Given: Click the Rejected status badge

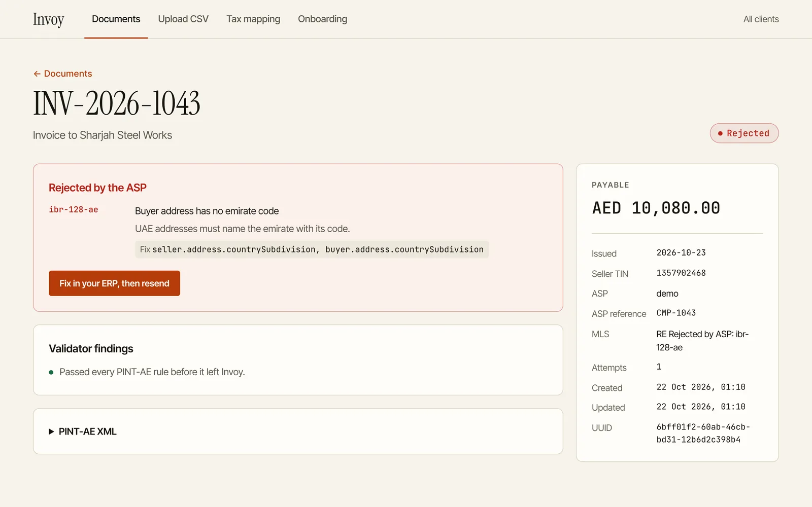Looking at the screenshot, I should pyautogui.click(x=744, y=133).
